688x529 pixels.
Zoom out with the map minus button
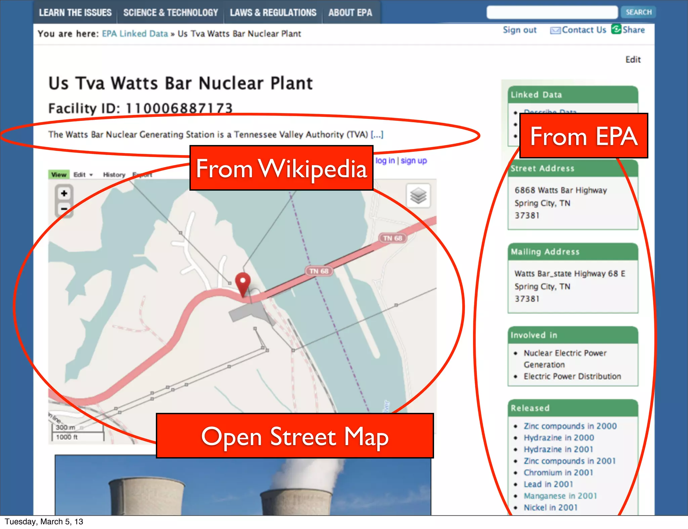[64, 209]
